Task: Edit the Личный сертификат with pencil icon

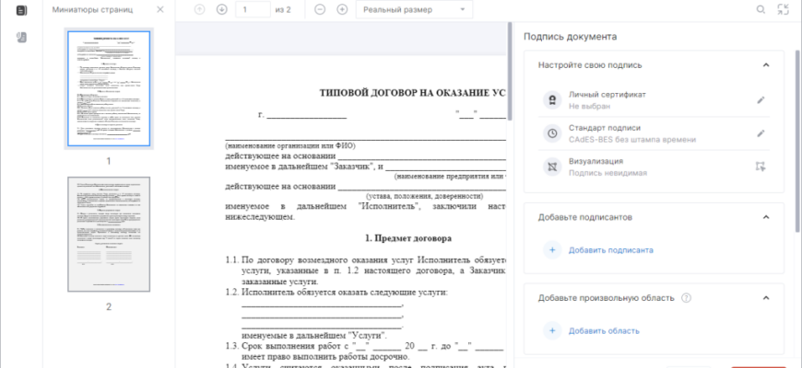Action: pyautogui.click(x=761, y=100)
